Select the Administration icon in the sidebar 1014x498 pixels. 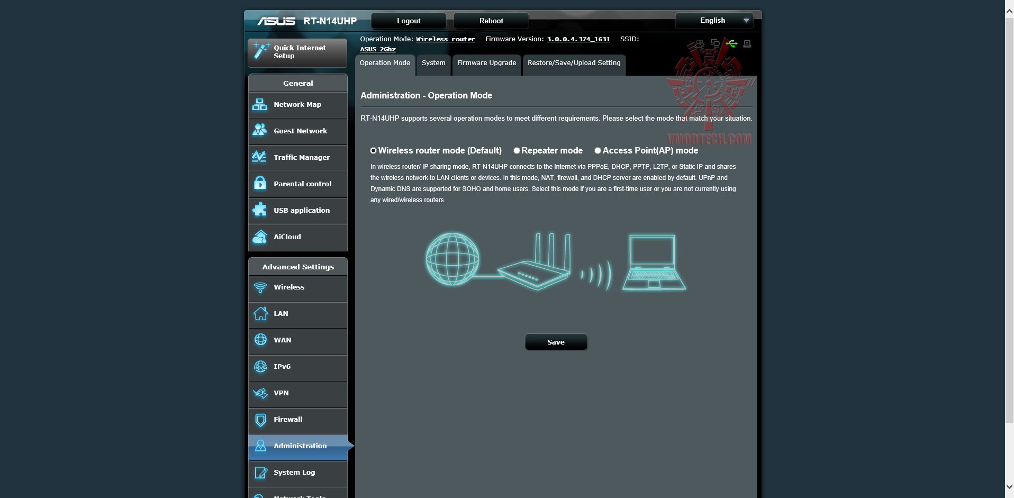[x=260, y=446]
